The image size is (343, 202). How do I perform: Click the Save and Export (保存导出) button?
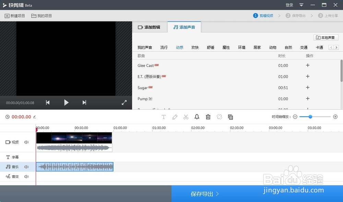(257, 194)
